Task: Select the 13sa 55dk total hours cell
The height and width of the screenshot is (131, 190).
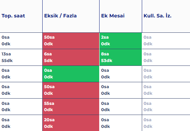Action: [21, 57]
